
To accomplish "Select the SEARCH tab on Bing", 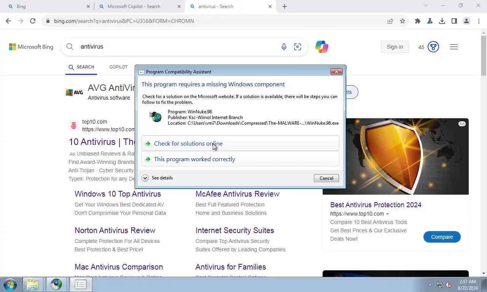I will point(81,67).
